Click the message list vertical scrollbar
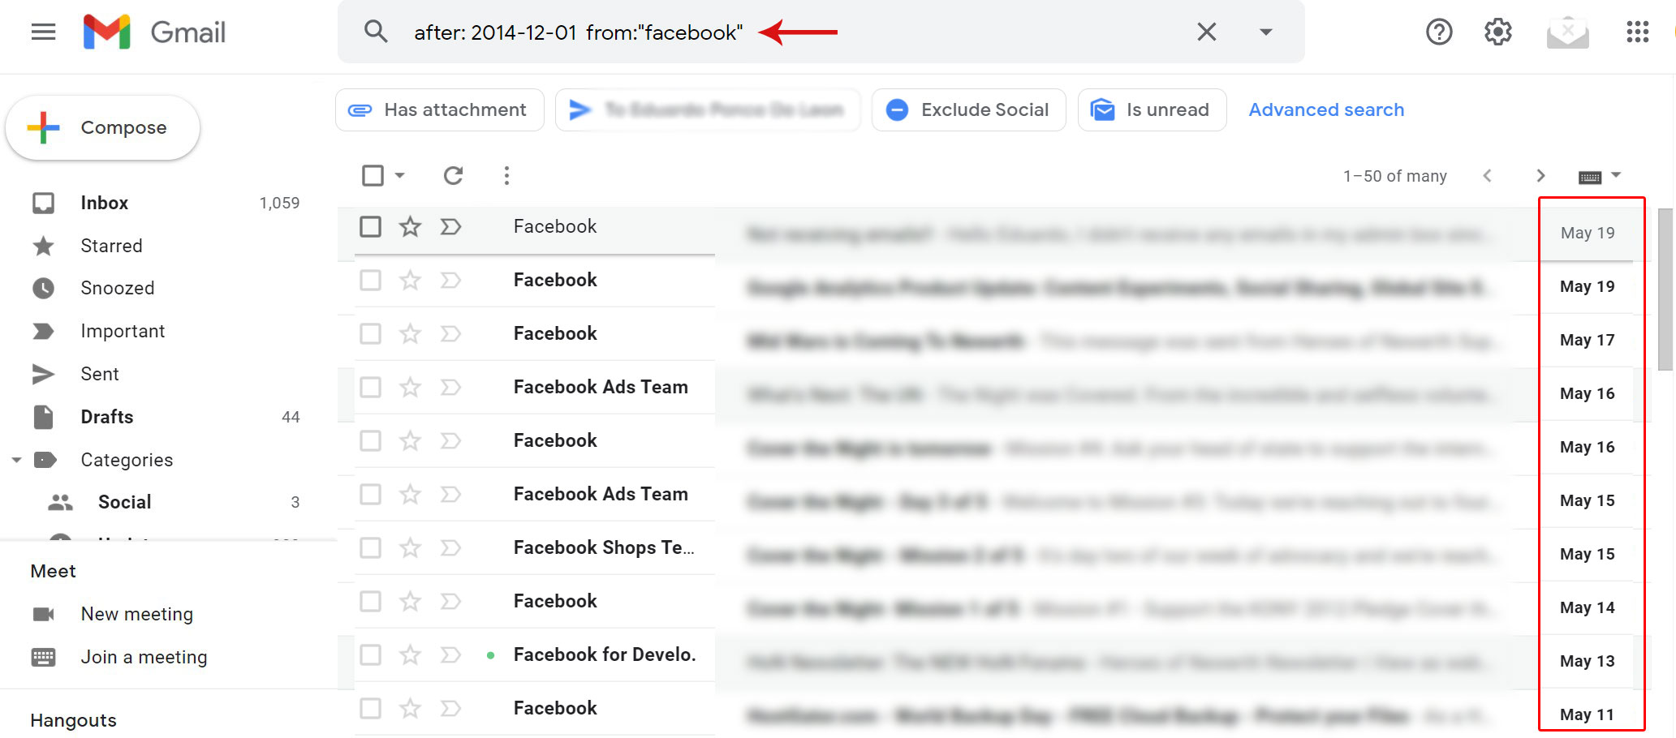This screenshot has height=738, width=1676. click(x=1665, y=289)
